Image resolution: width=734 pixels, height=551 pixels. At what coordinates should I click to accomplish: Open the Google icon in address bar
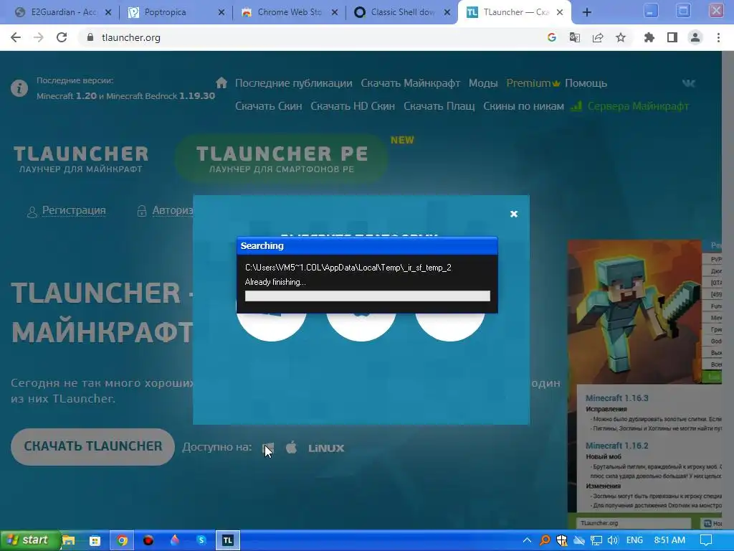point(552,37)
